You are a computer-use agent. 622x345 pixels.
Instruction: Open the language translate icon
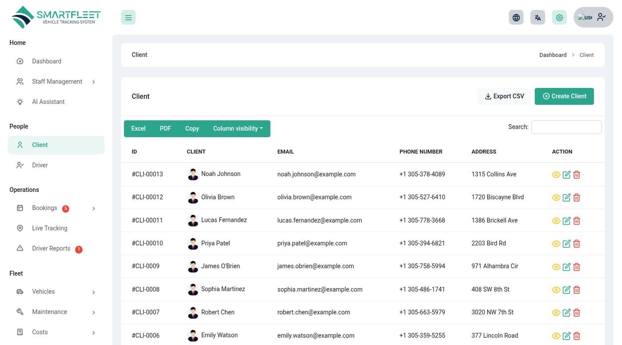538,17
